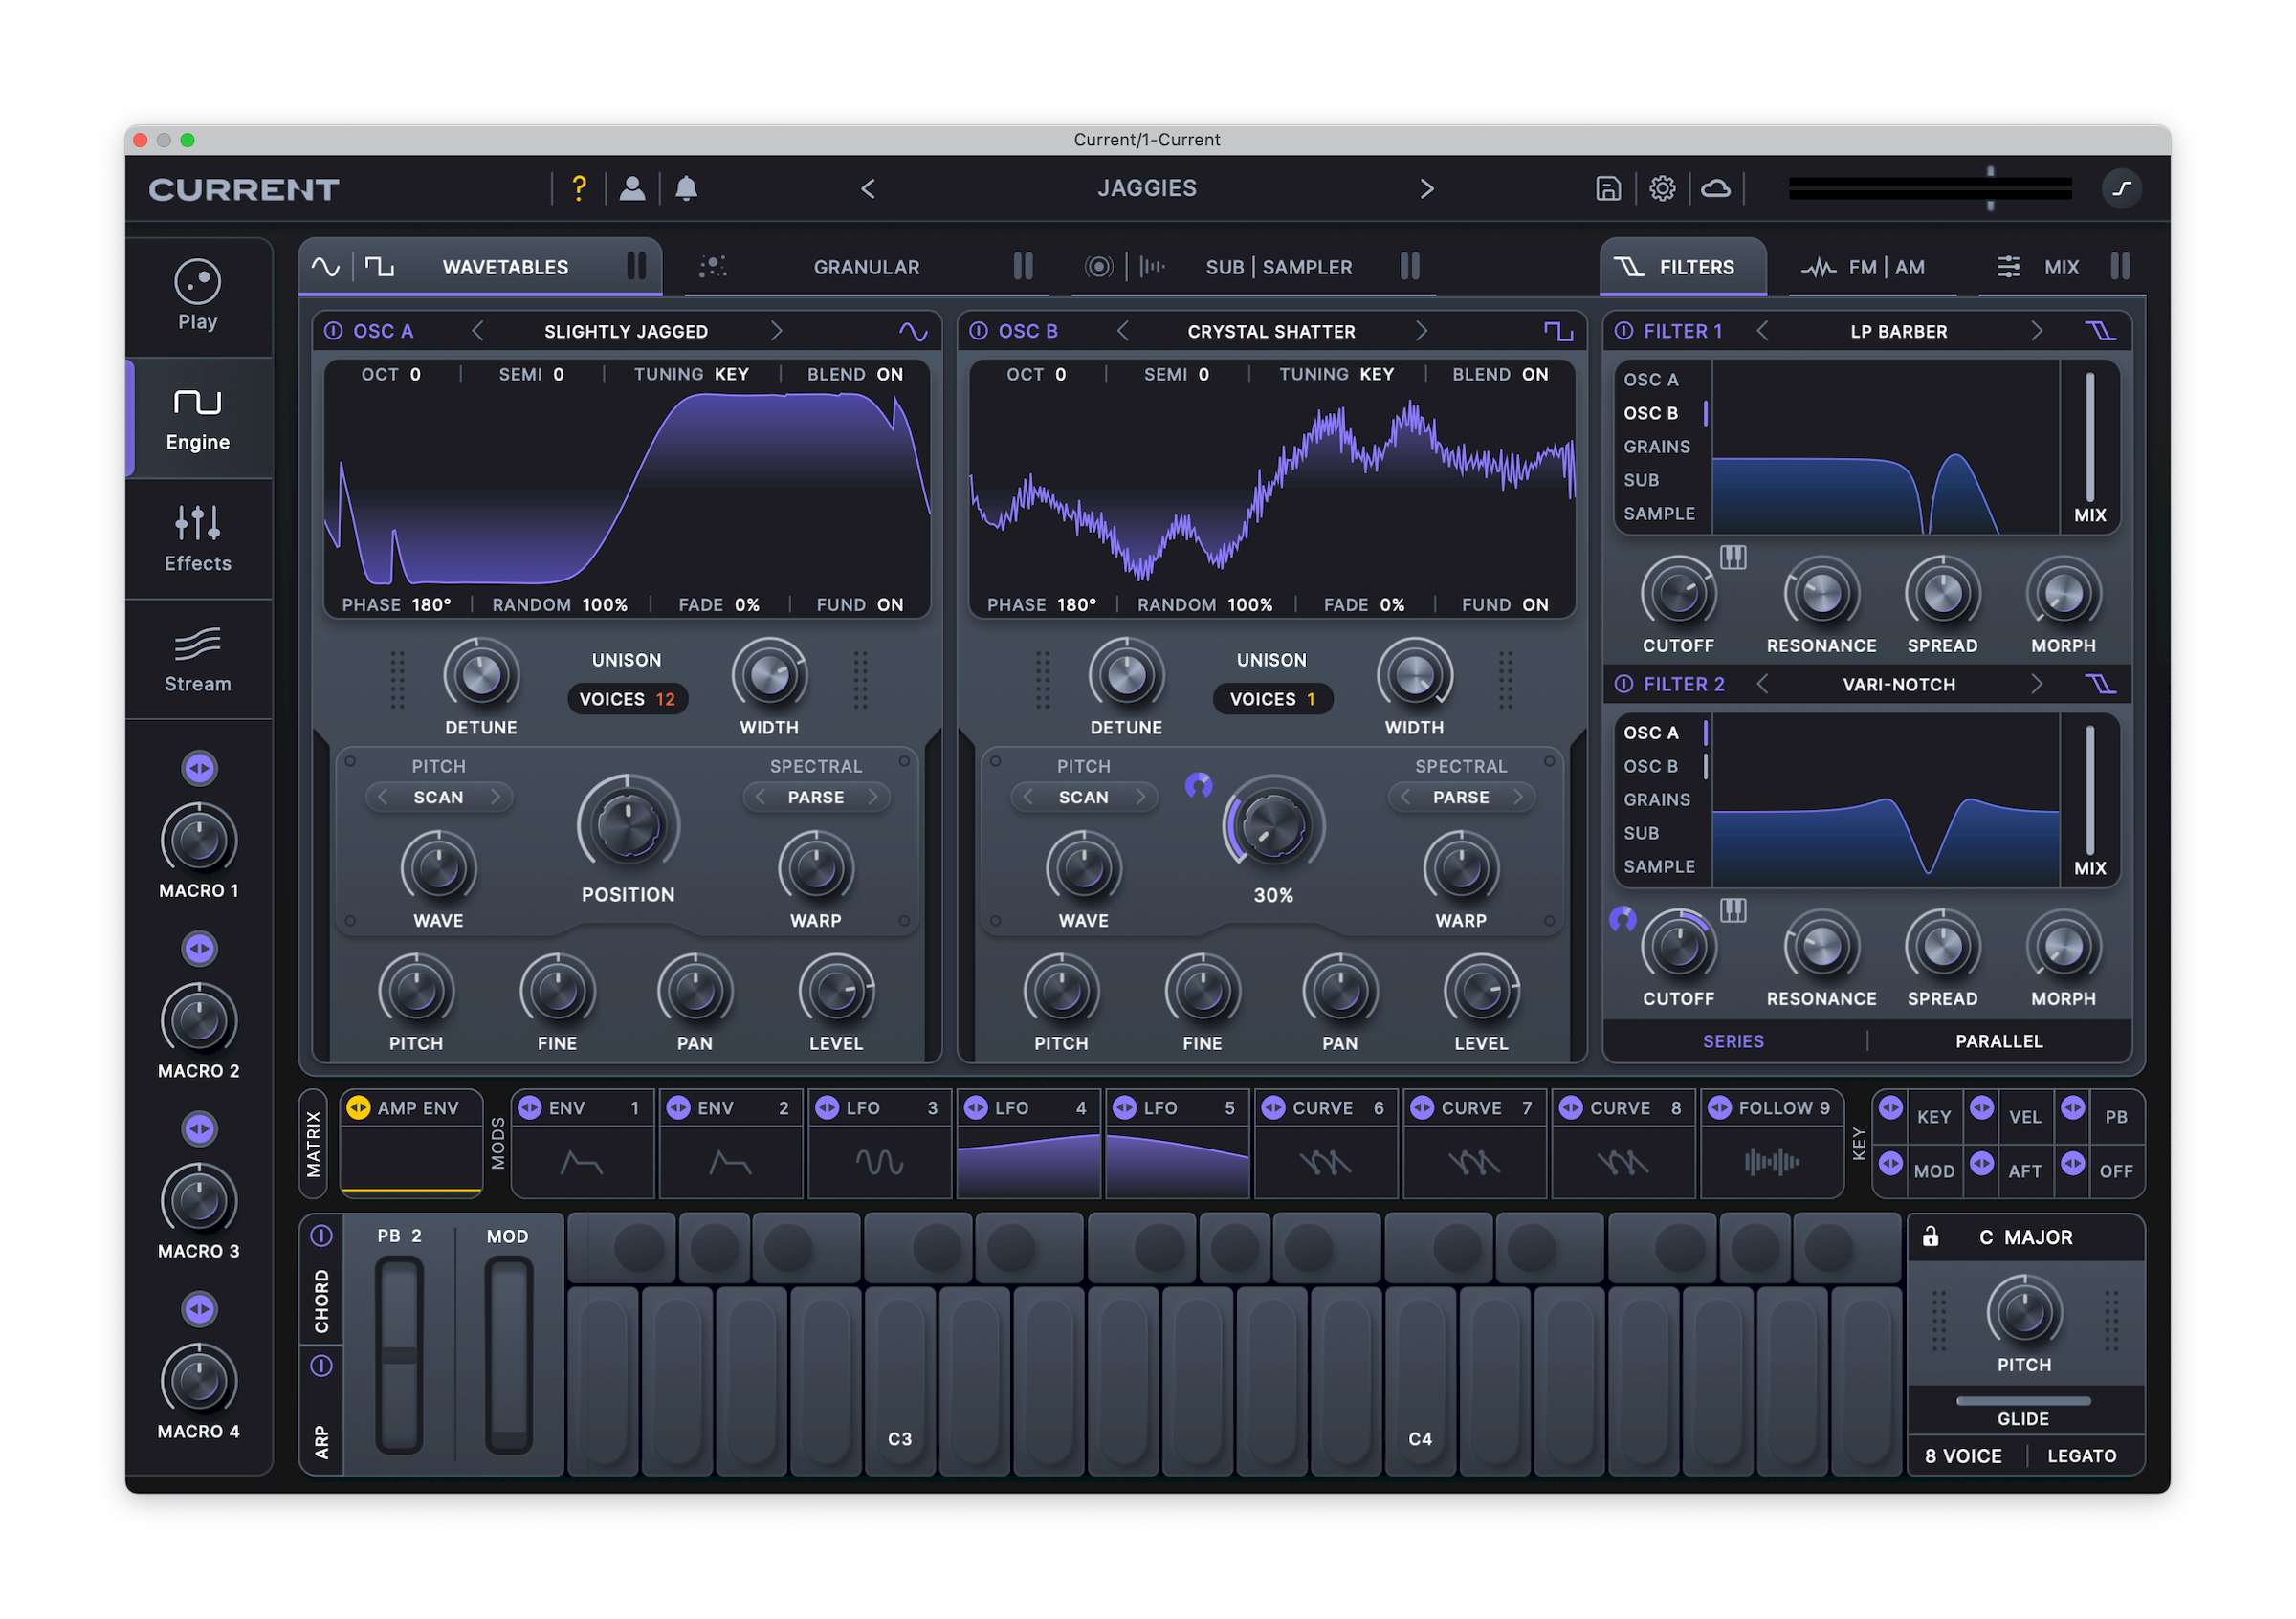Screen dimensions: 2296x1619
Task: Select the Effects section in the left sidebar
Action: coord(197,539)
